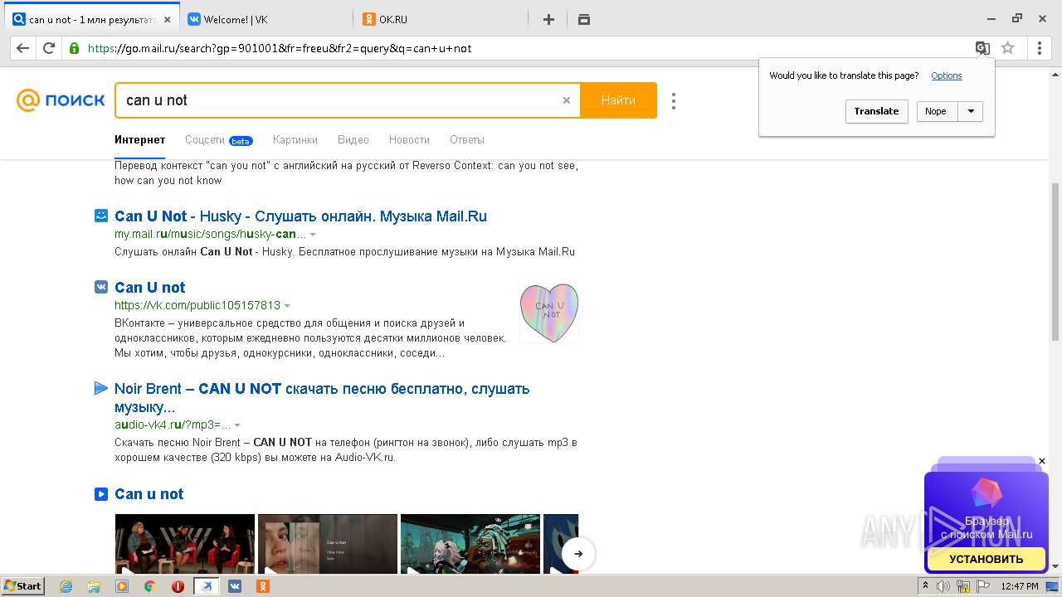1062x597 pixels.
Task: Open File Explorer from the taskbar
Action: click(x=94, y=586)
